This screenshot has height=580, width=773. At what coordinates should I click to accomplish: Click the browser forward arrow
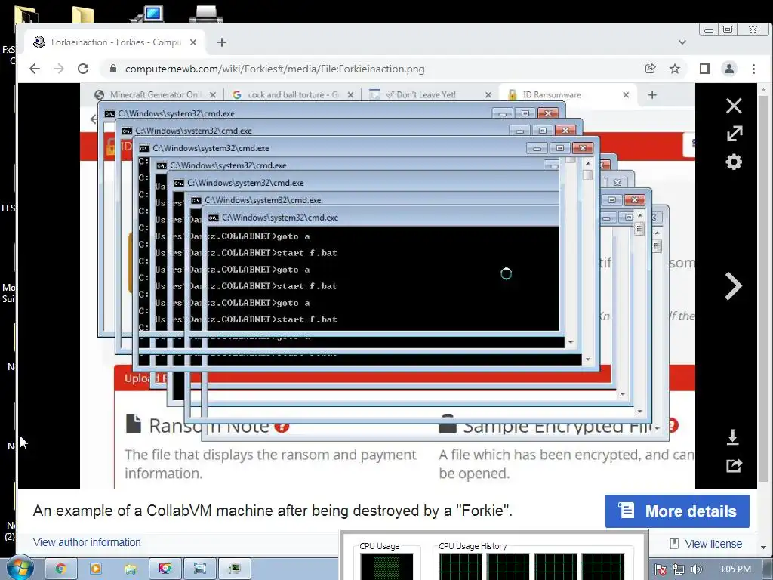click(59, 69)
